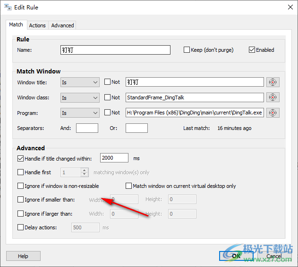Click the Program path text field

pos(195,113)
